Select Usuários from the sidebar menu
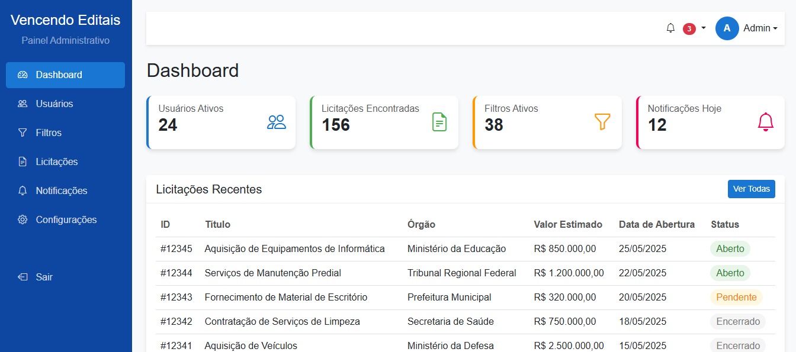This screenshot has height=352, width=796. point(54,104)
